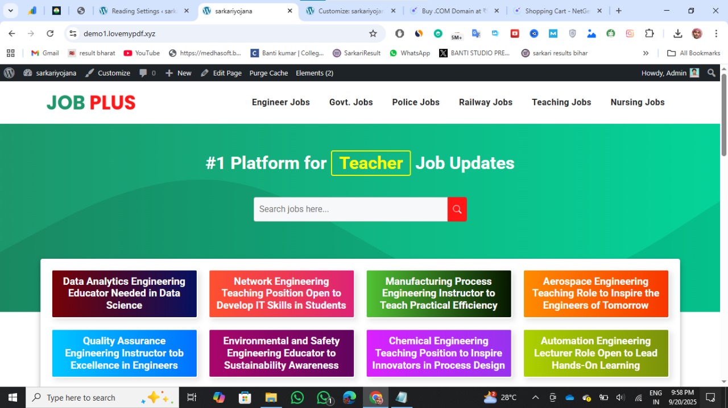The width and height of the screenshot is (728, 408).
Task: Focus the Search jobs here input field
Action: pyautogui.click(x=350, y=209)
